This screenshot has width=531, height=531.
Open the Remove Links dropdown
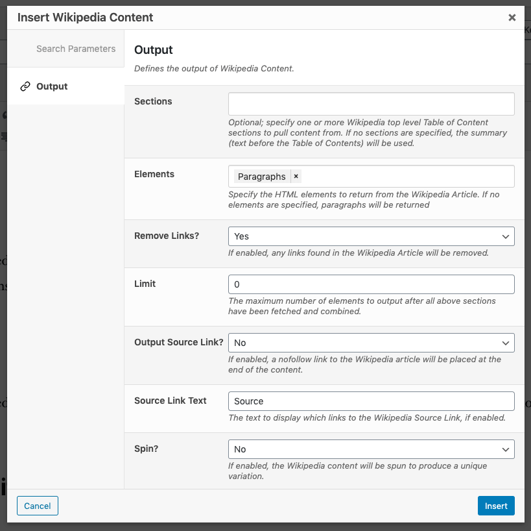[371, 236]
